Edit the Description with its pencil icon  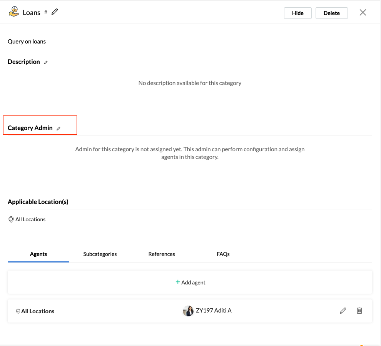pos(46,62)
